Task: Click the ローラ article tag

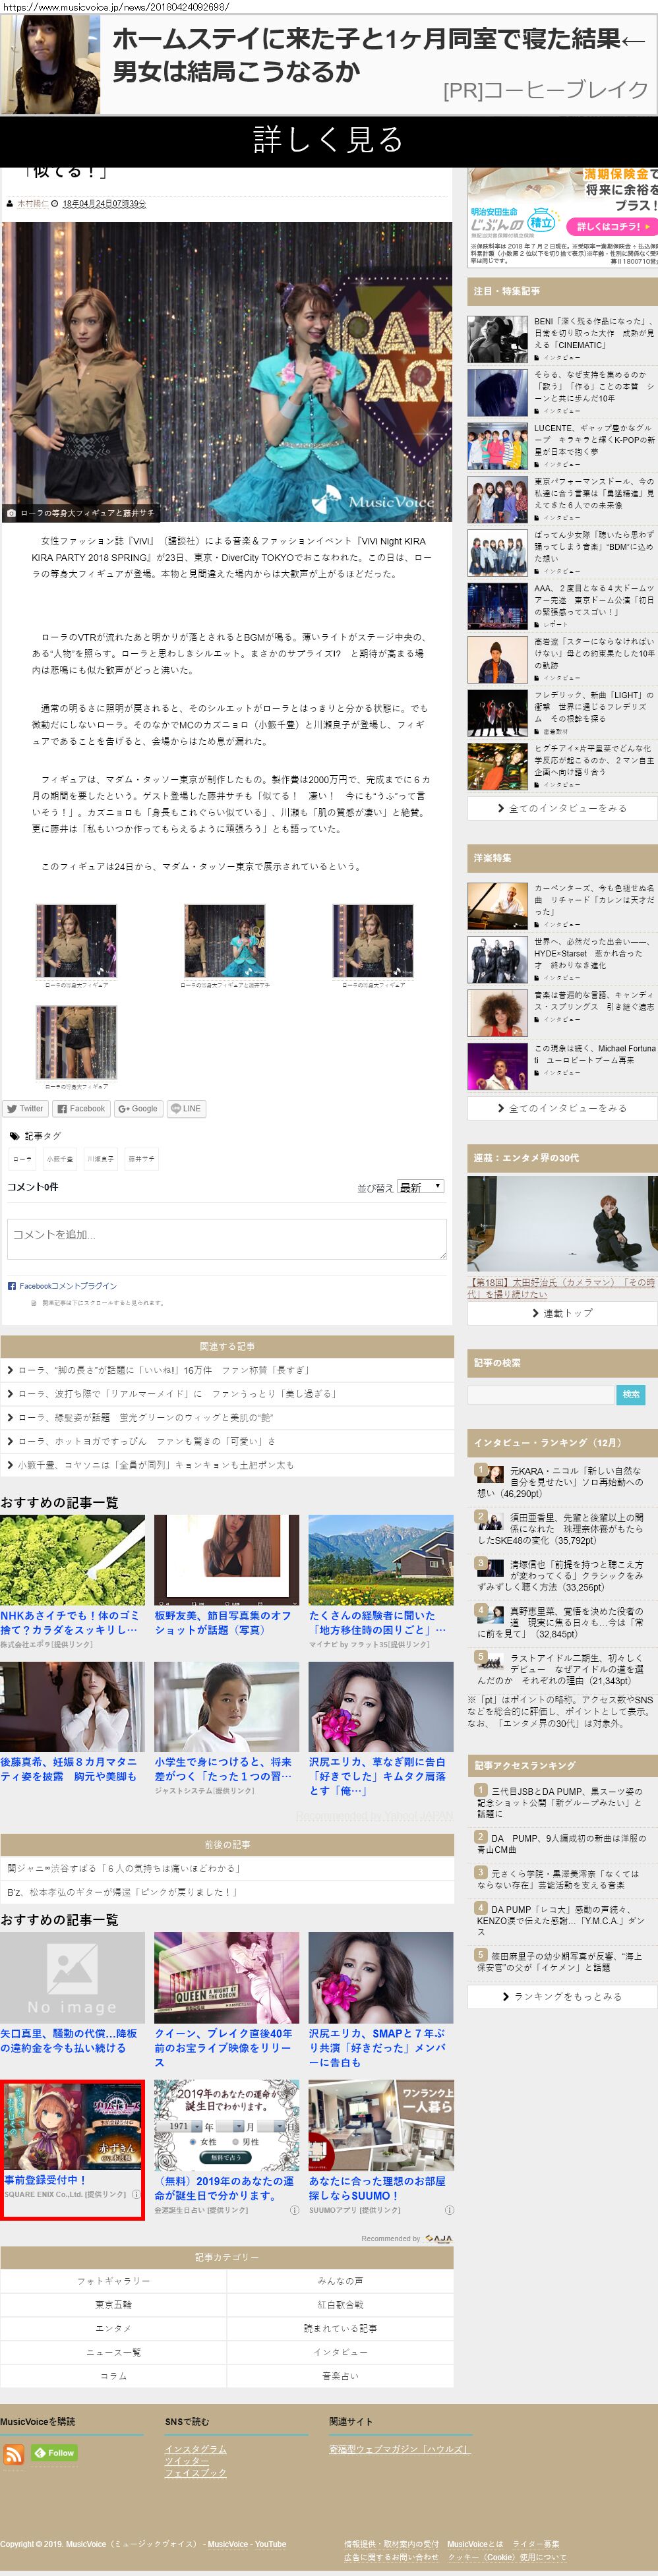Action: 23,1160
